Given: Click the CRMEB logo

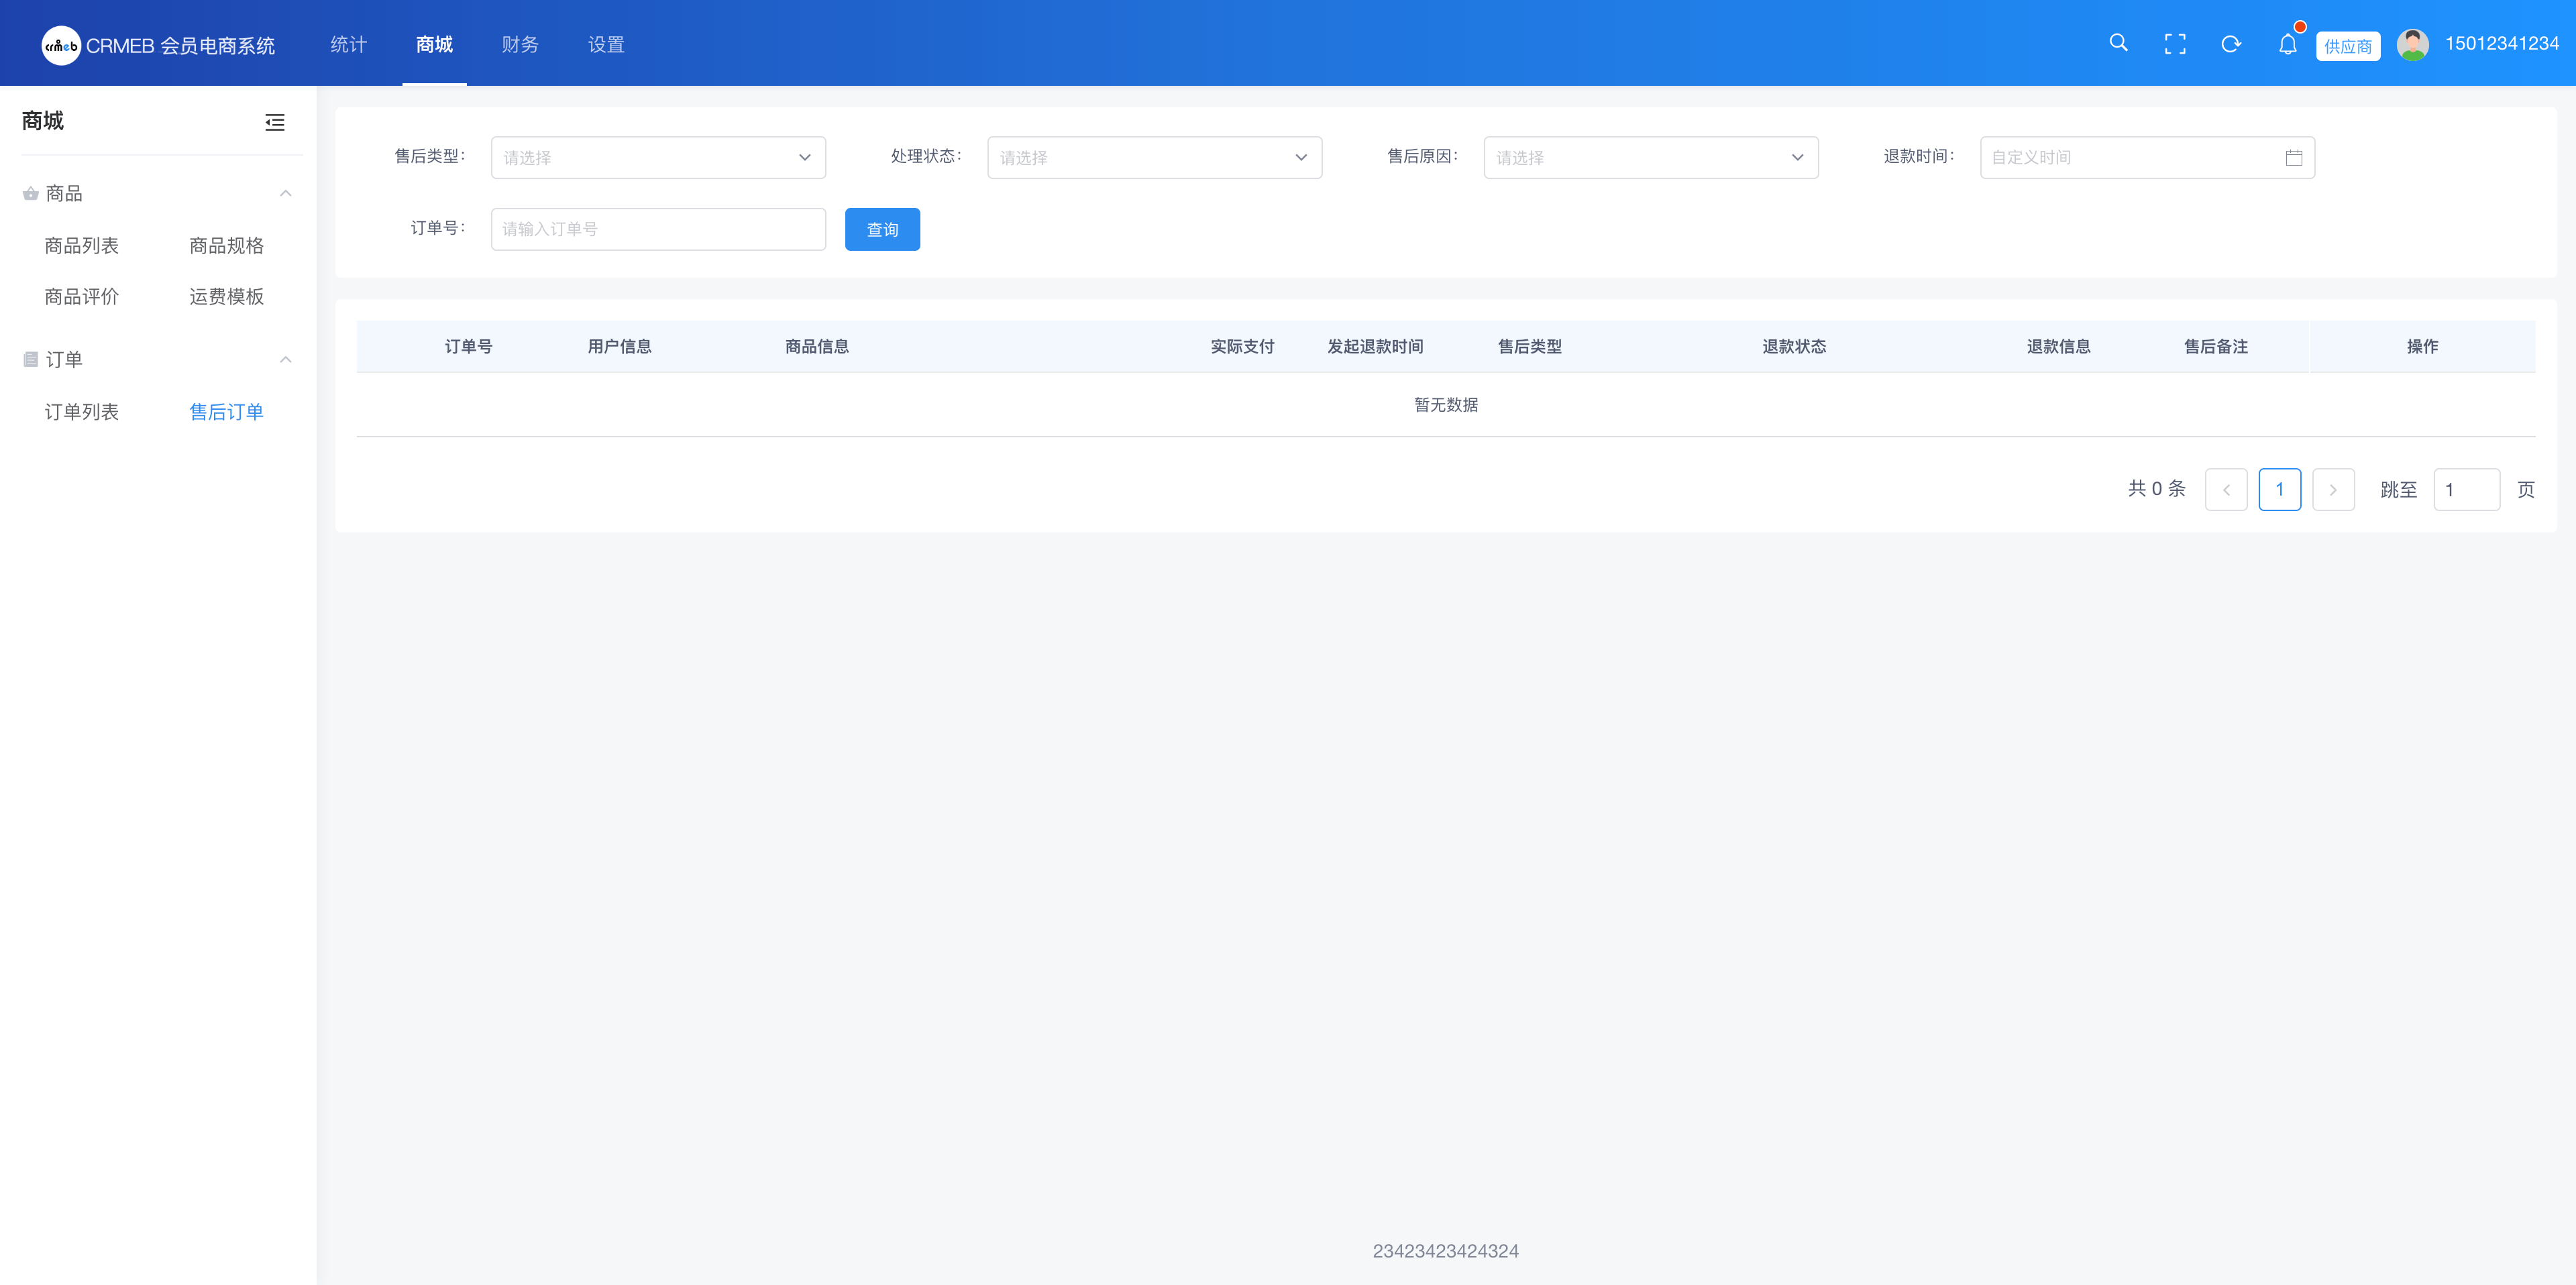Looking at the screenshot, I should point(61,45).
